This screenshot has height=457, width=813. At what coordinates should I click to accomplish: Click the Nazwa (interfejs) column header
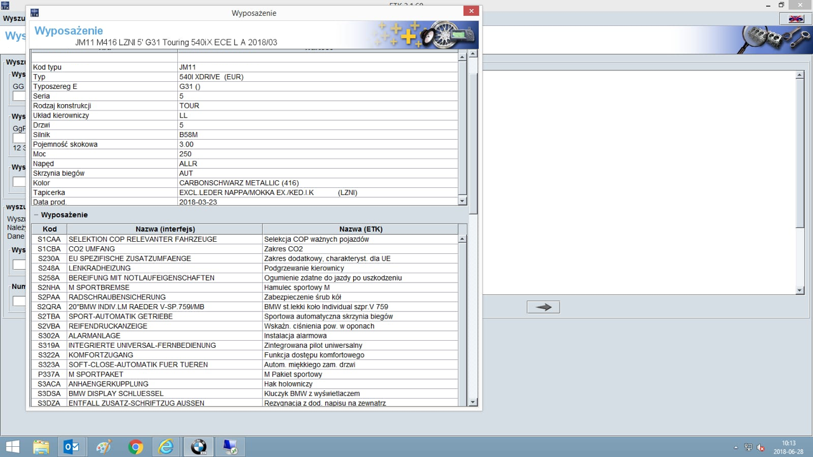pos(165,229)
